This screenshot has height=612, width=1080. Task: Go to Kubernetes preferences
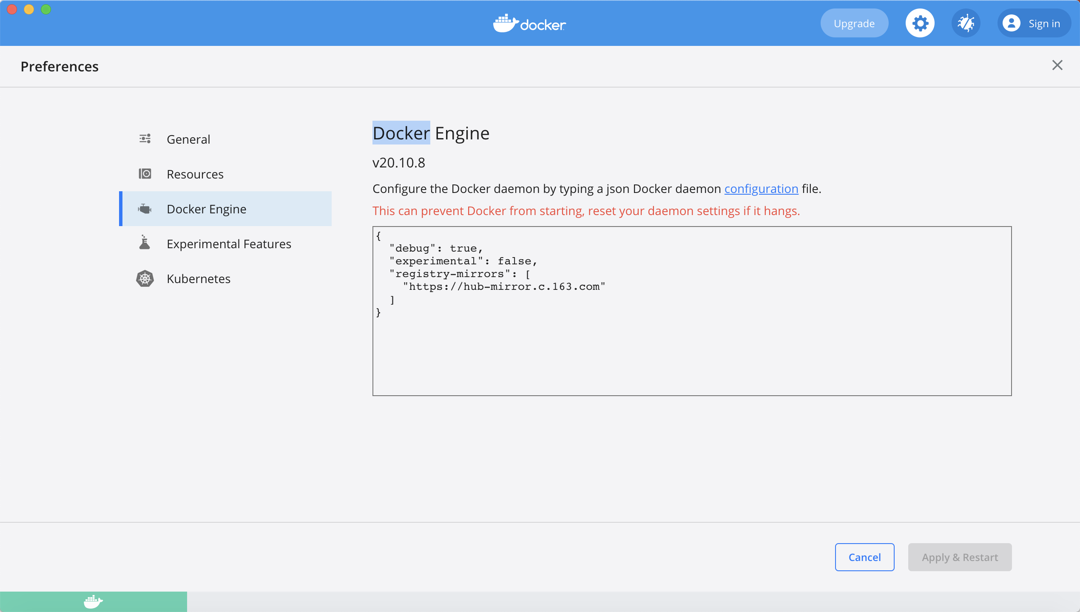(199, 279)
